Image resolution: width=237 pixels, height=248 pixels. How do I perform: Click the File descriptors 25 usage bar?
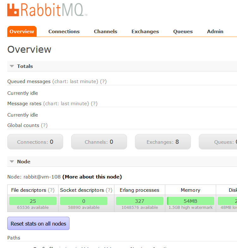[33, 201]
